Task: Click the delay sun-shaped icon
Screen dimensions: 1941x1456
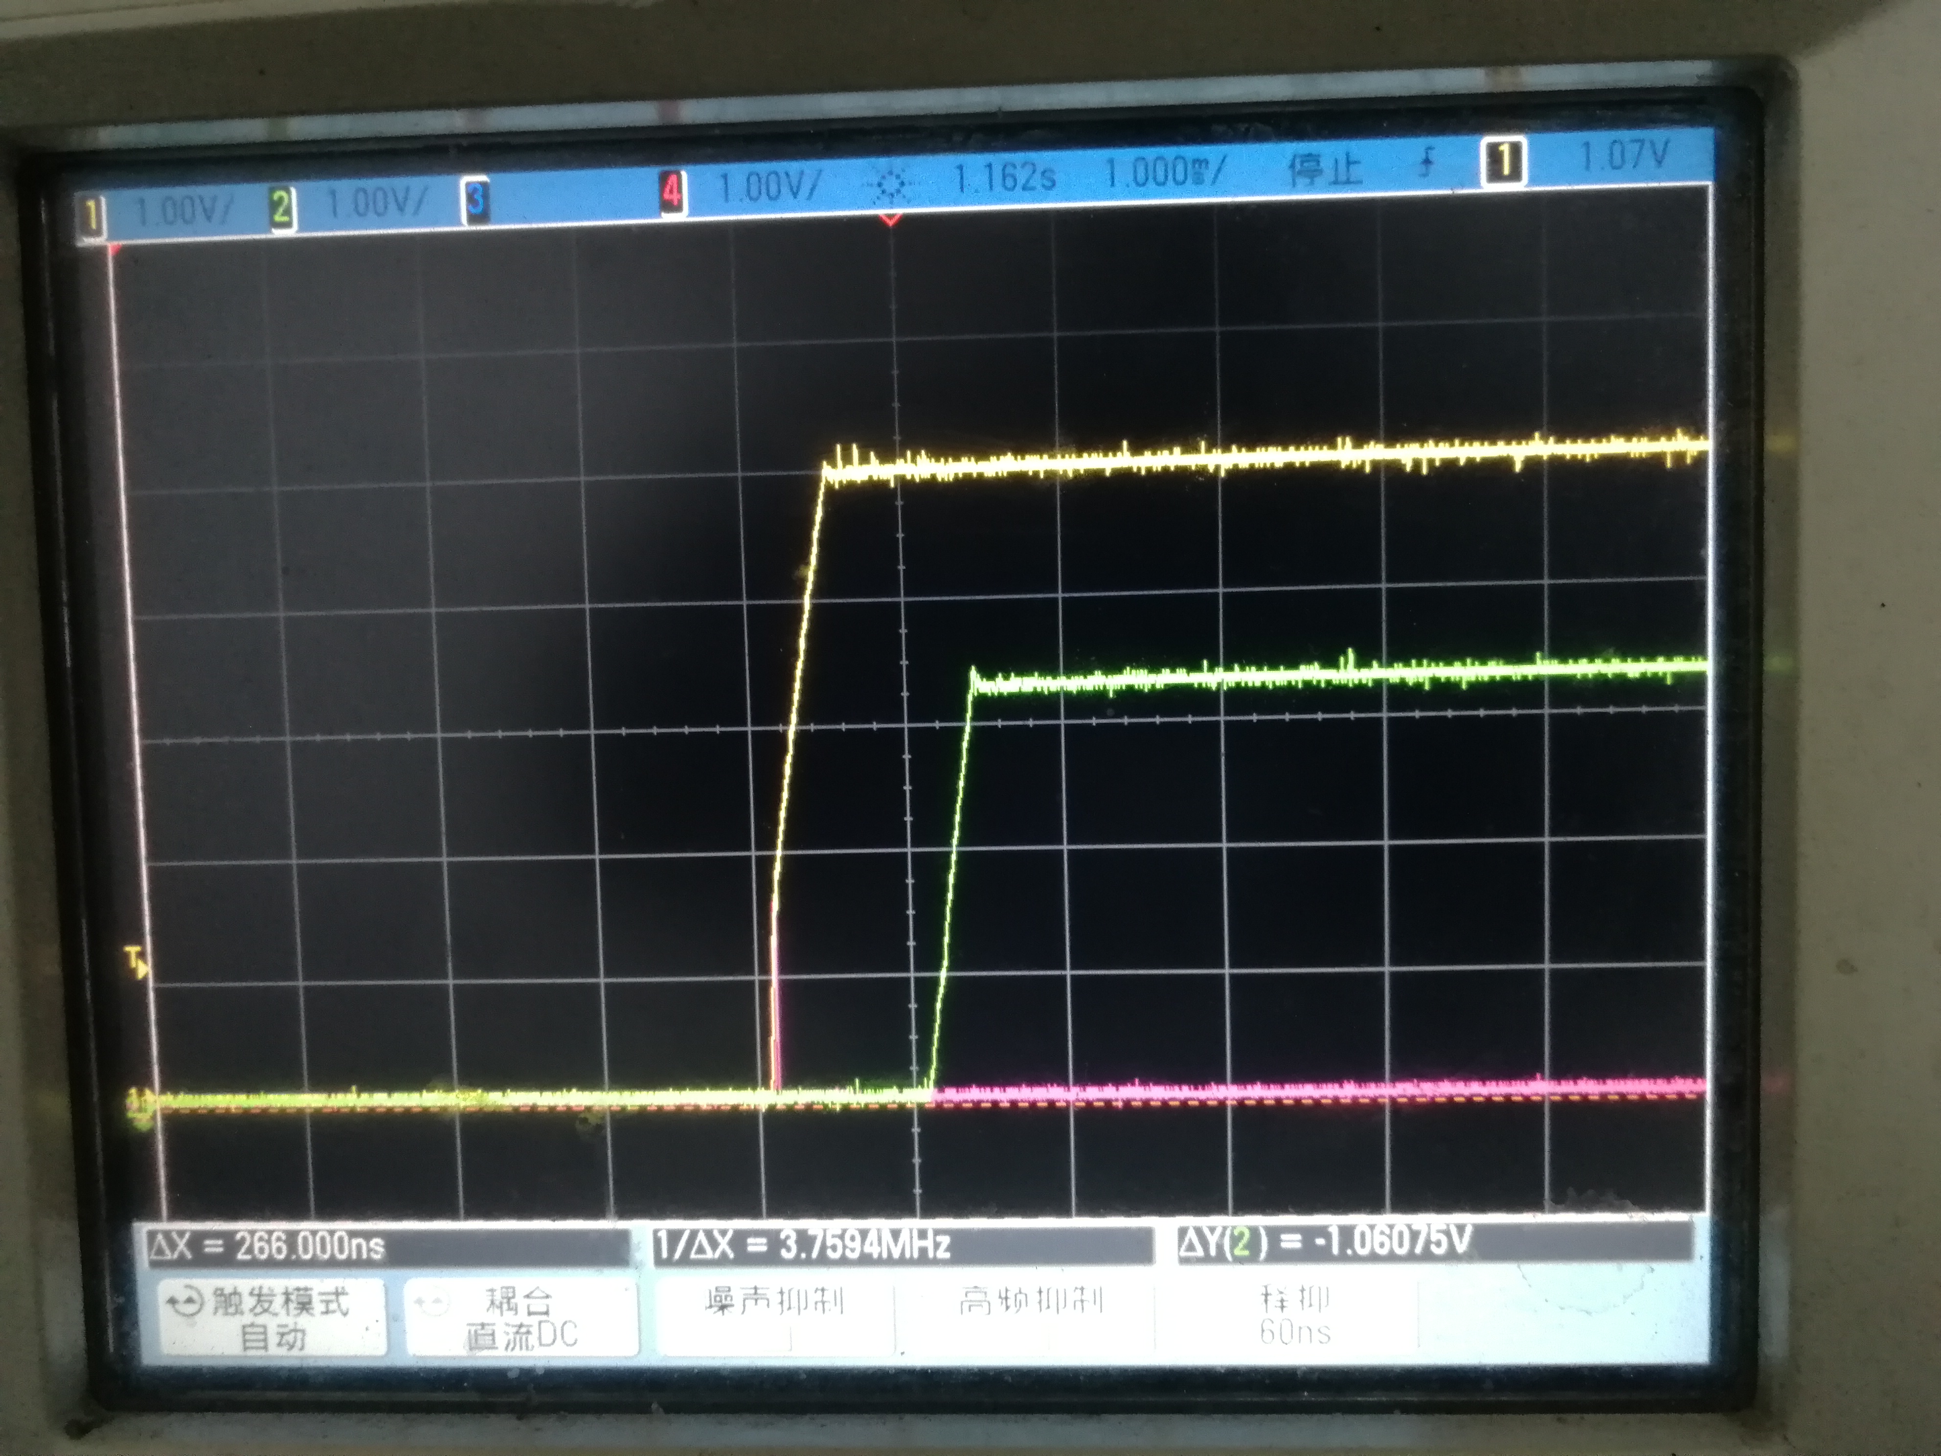Action: 891,185
